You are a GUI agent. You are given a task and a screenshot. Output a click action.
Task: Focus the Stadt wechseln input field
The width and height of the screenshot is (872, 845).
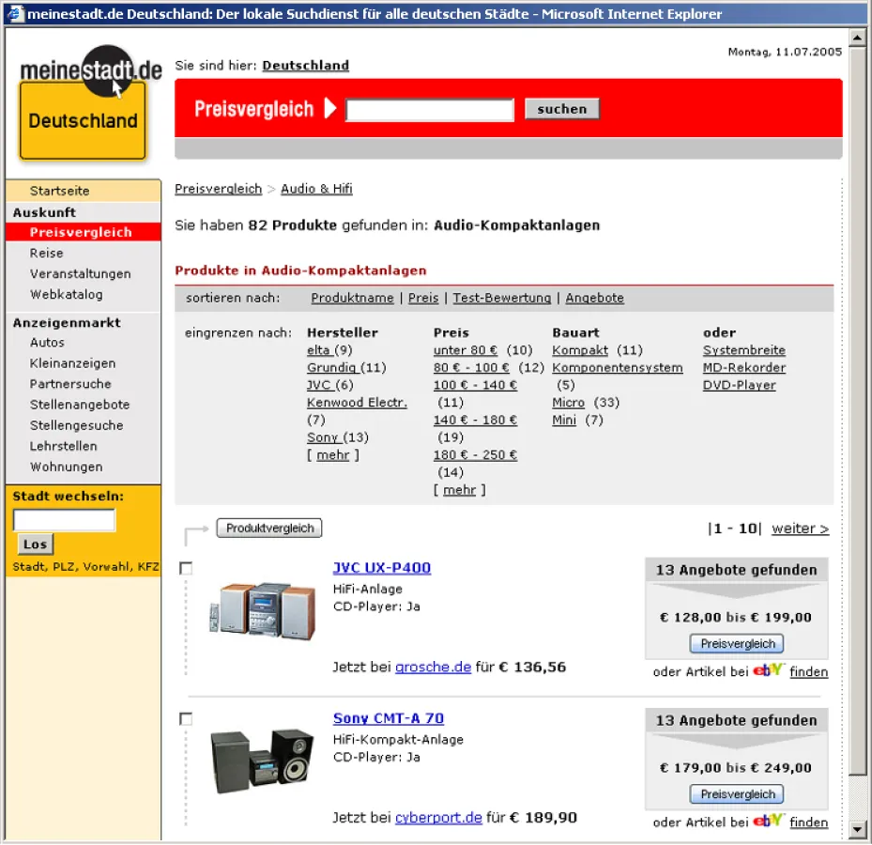(64, 520)
